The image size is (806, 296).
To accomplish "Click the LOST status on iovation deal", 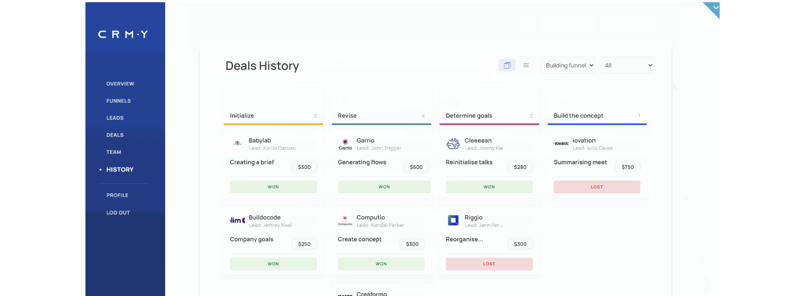I will coord(597,187).
